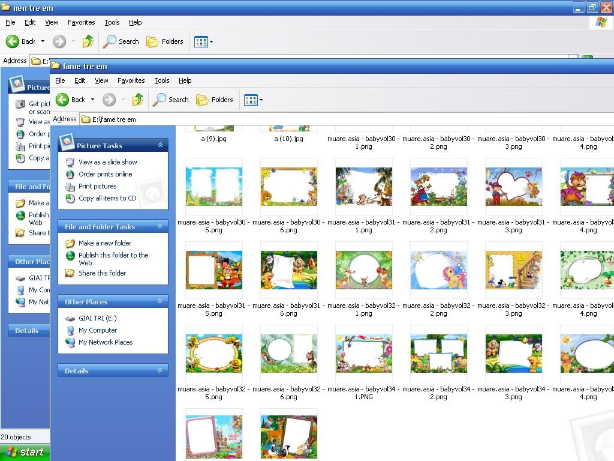Click View as a slide show link
This screenshot has width=614, height=461.
pyautogui.click(x=108, y=162)
